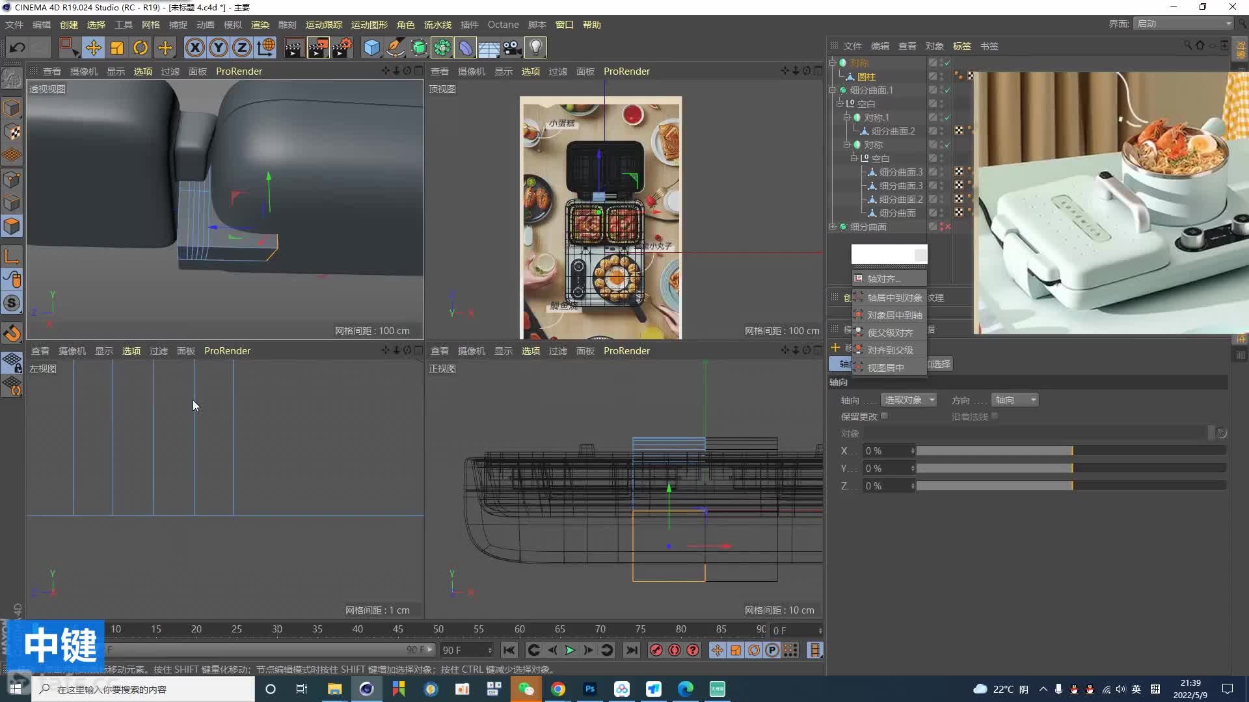The height and width of the screenshot is (702, 1249).
Task: Click the Rotate tool in toolbar
Action: pyautogui.click(x=140, y=47)
